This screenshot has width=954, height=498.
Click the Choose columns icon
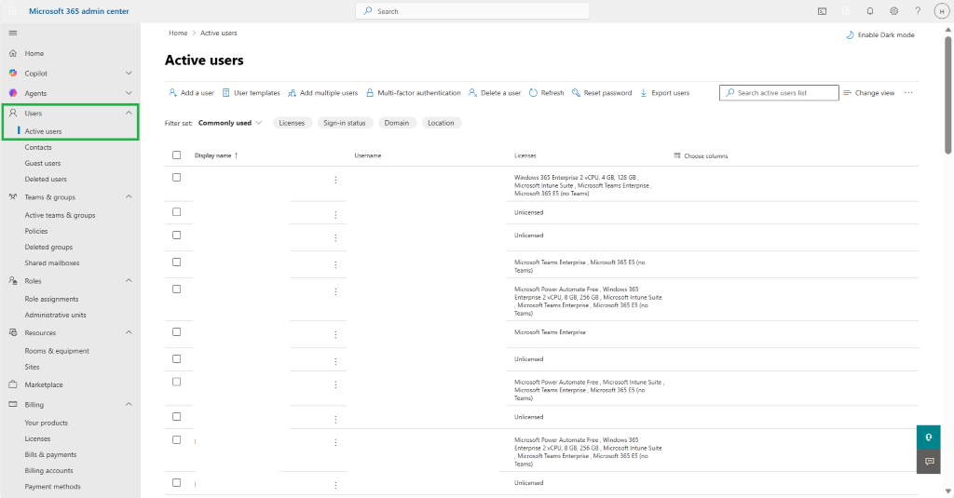click(x=677, y=155)
